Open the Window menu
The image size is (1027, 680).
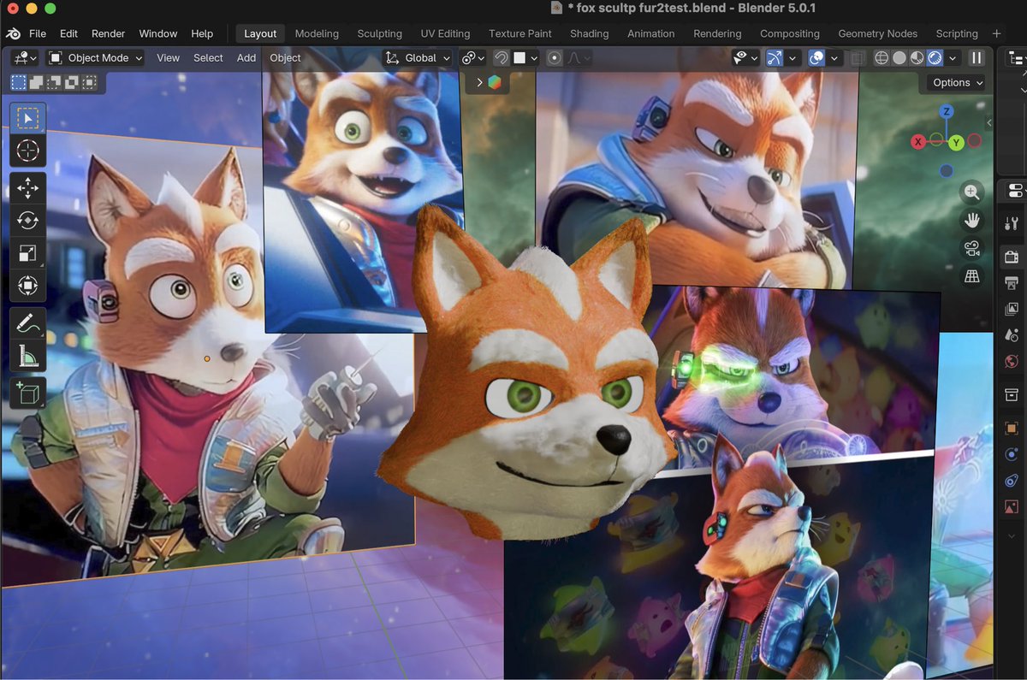[x=158, y=33]
